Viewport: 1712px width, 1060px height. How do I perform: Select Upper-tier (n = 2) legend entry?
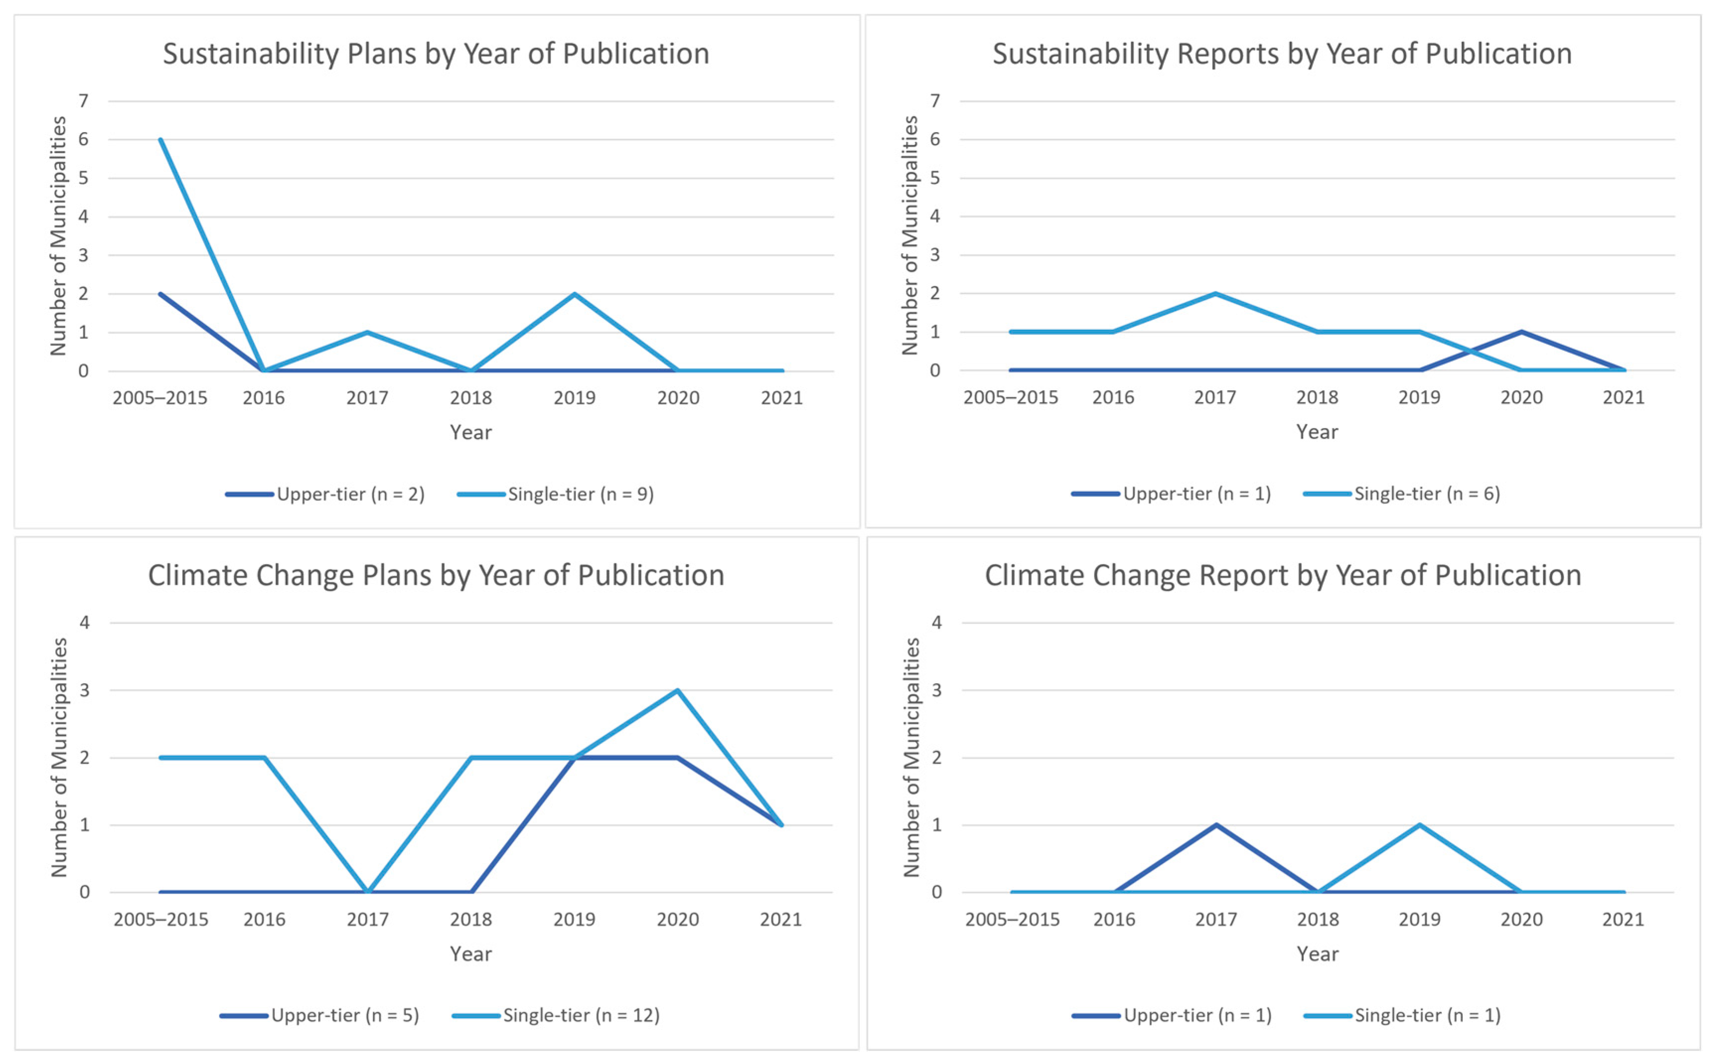pyautogui.click(x=350, y=494)
